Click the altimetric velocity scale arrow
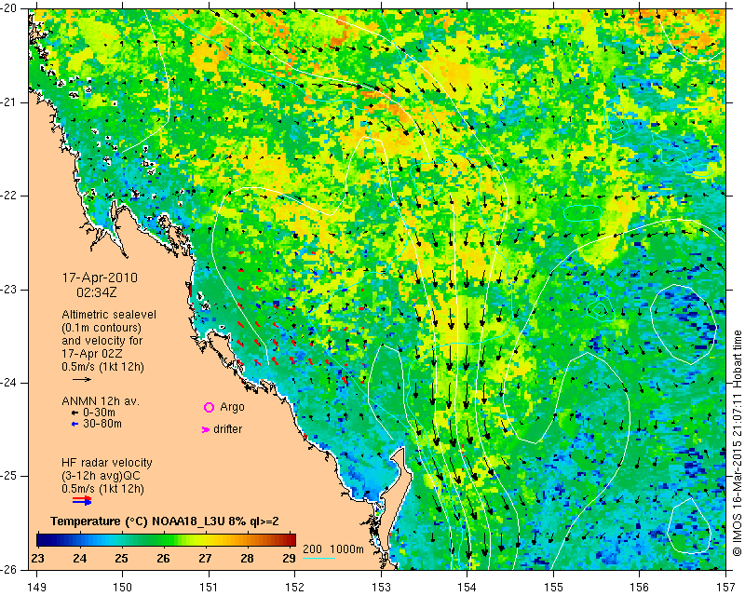Viewport: 745px width, 596px height. coord(82,379)
